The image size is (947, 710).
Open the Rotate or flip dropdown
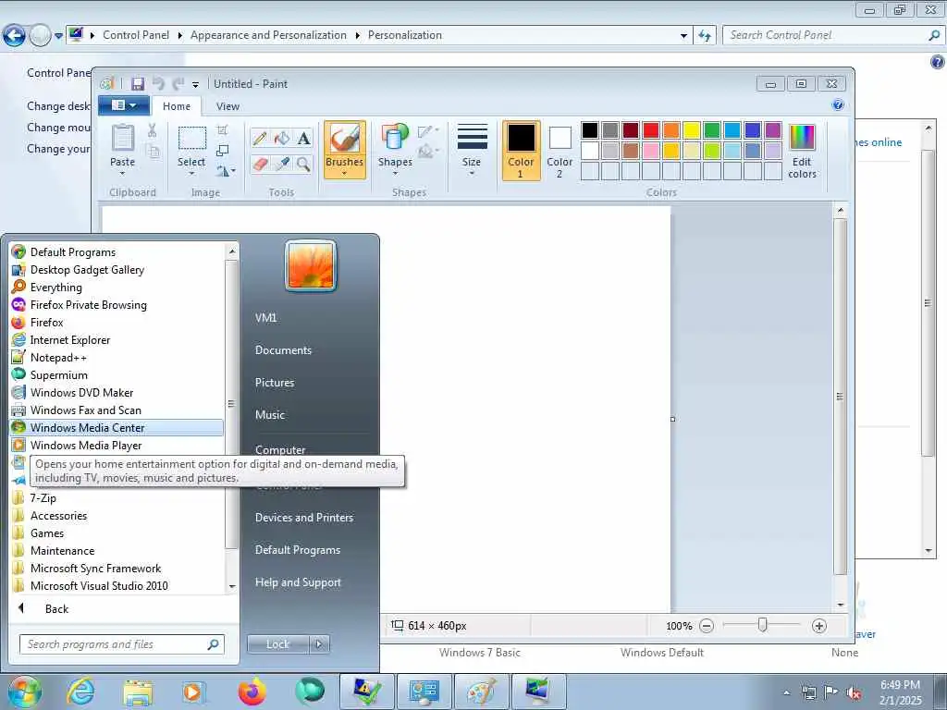(x=225, y=171)
